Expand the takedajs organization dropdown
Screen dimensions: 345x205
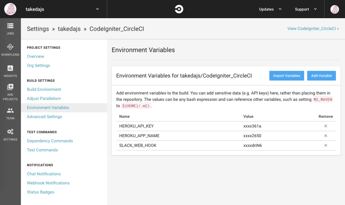click(x=97, y=9)
